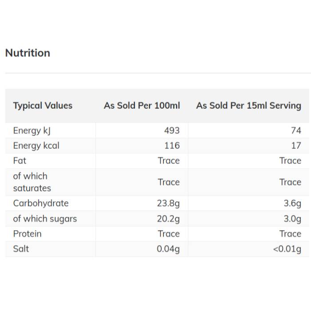This screenshot has height=311, width=311.
Task: Click the 0.04g salt value
Action: coord(168,249)
